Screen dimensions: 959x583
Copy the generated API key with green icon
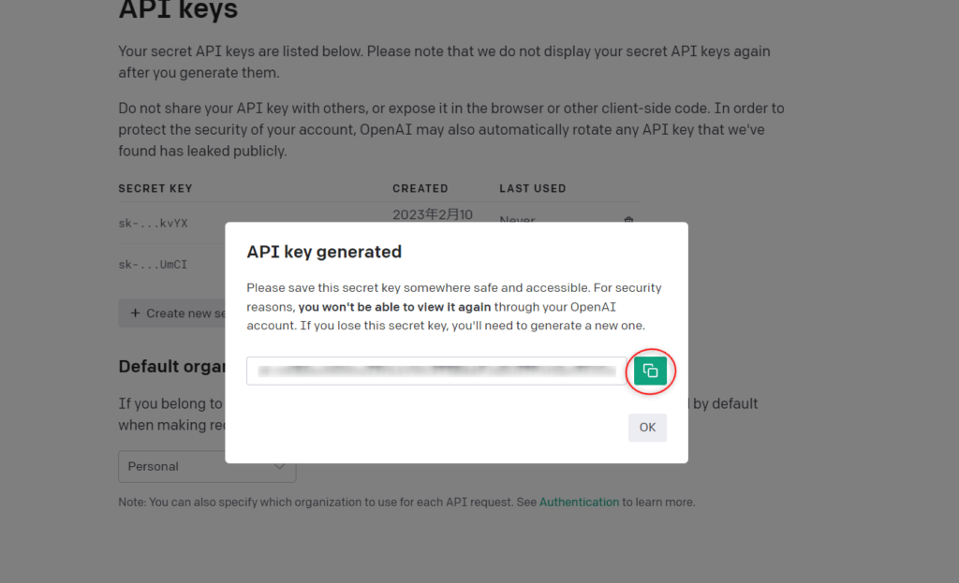click(x=650, y=371)
